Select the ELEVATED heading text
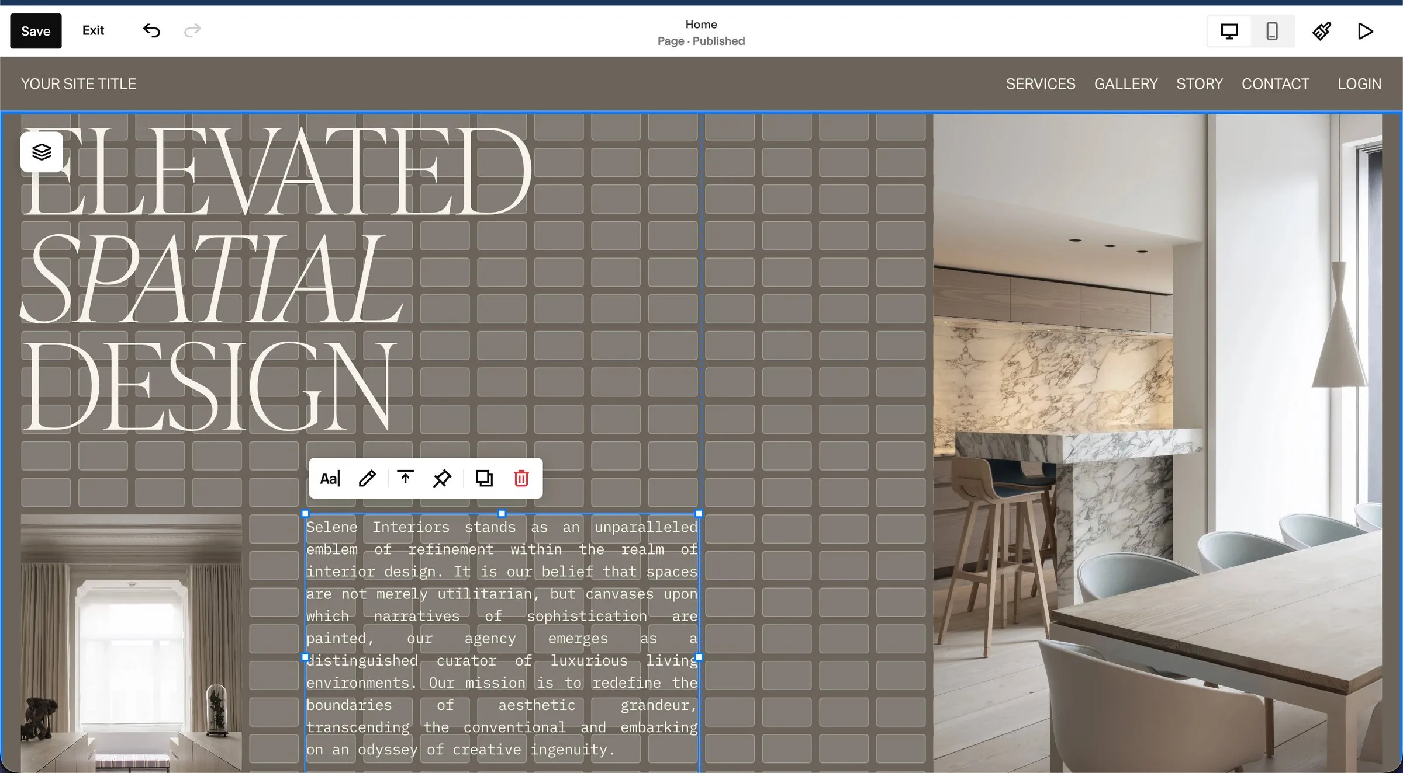 (277, 170)
